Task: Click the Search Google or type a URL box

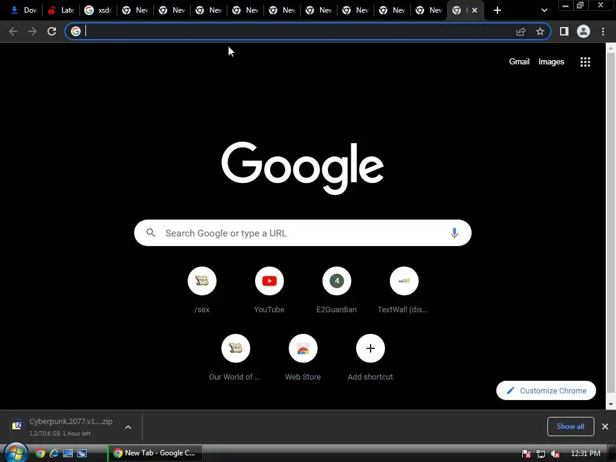Action: point(303,233)
